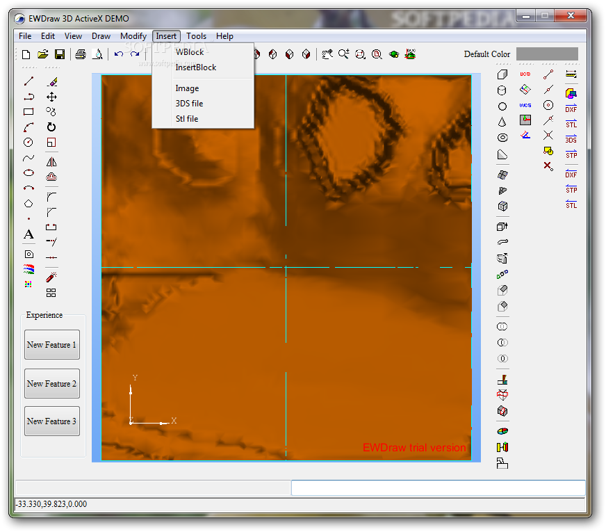Click the Print icon

click(x=81, y=54)
